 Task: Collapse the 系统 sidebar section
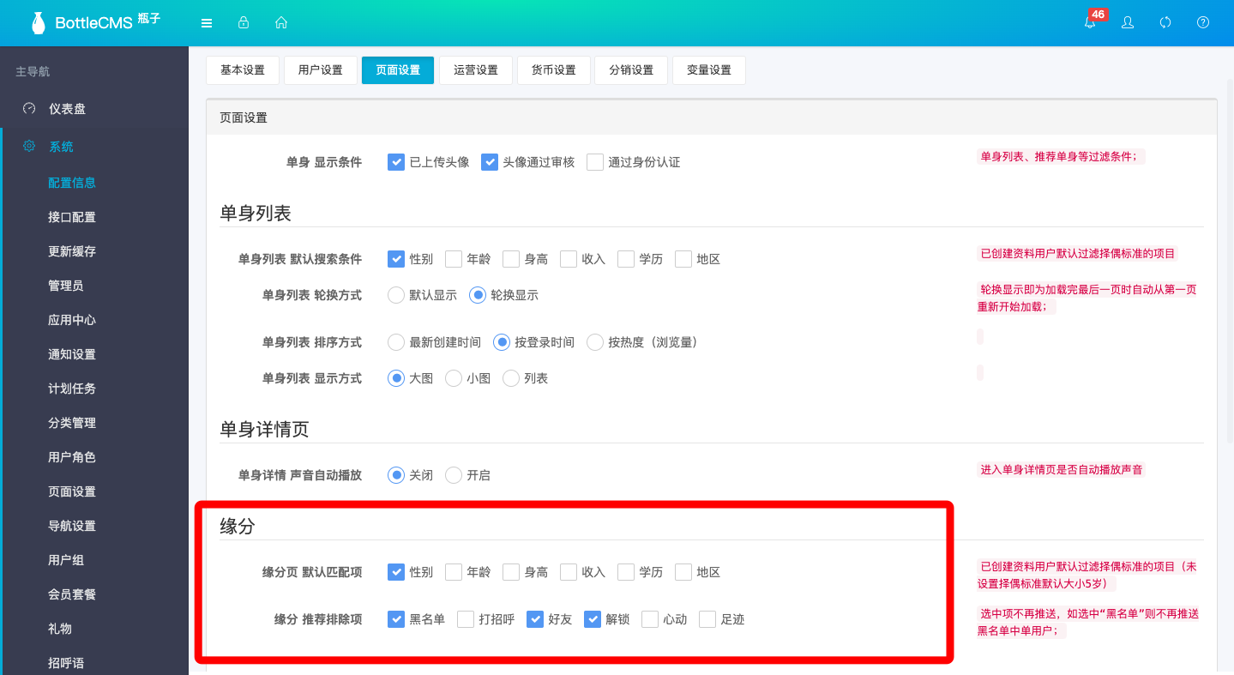point(61,147)
